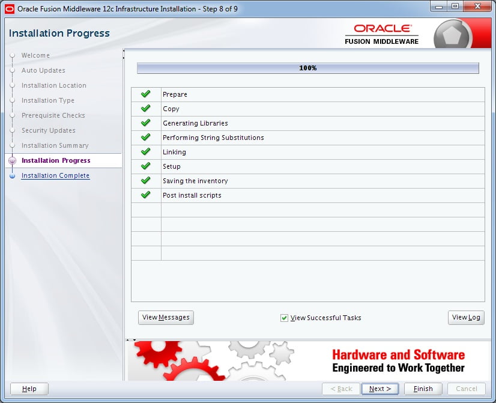Uncheck the View Successful Tasks checkbox
Image resolution: width=496 pixels, height=403 pixels.
coord(284,318)
